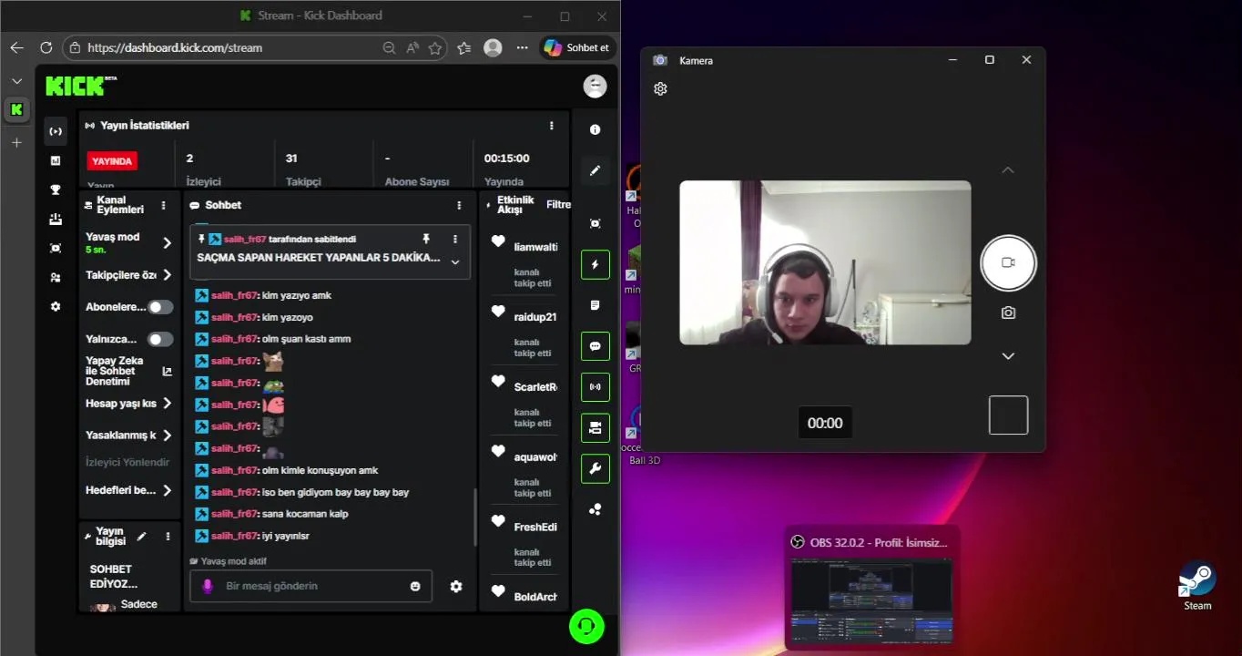The width and height of the screenshot is (1242, 656).
Task: Click the Filtre button in Etkinlik Akışı
Action: click(x=558, y=205)
